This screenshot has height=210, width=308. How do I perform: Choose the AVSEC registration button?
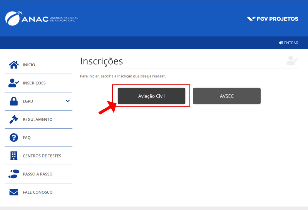pyautogui.click(x=226, y=96)
